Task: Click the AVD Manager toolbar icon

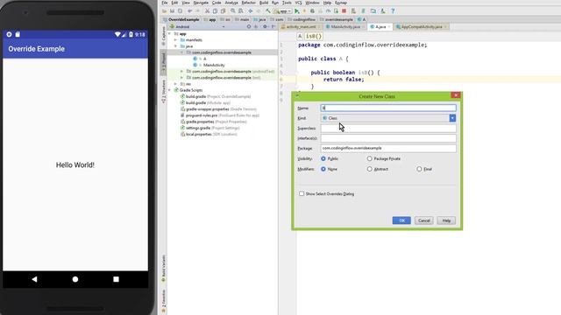Action: point(353,11)
